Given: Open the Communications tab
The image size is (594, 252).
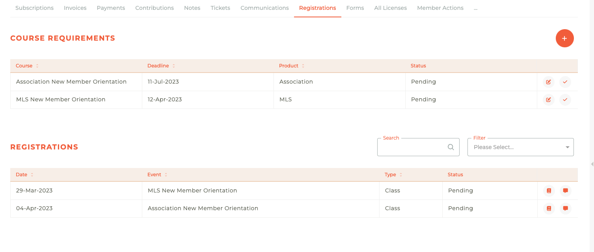Looking at the screenshot, I should [x=264, y=8].
